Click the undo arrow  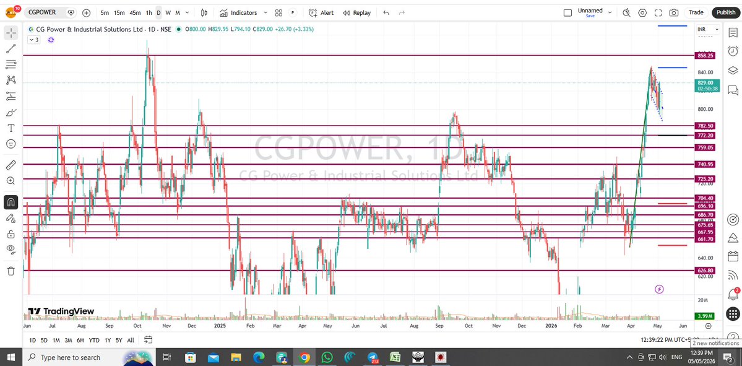[386, 13]
